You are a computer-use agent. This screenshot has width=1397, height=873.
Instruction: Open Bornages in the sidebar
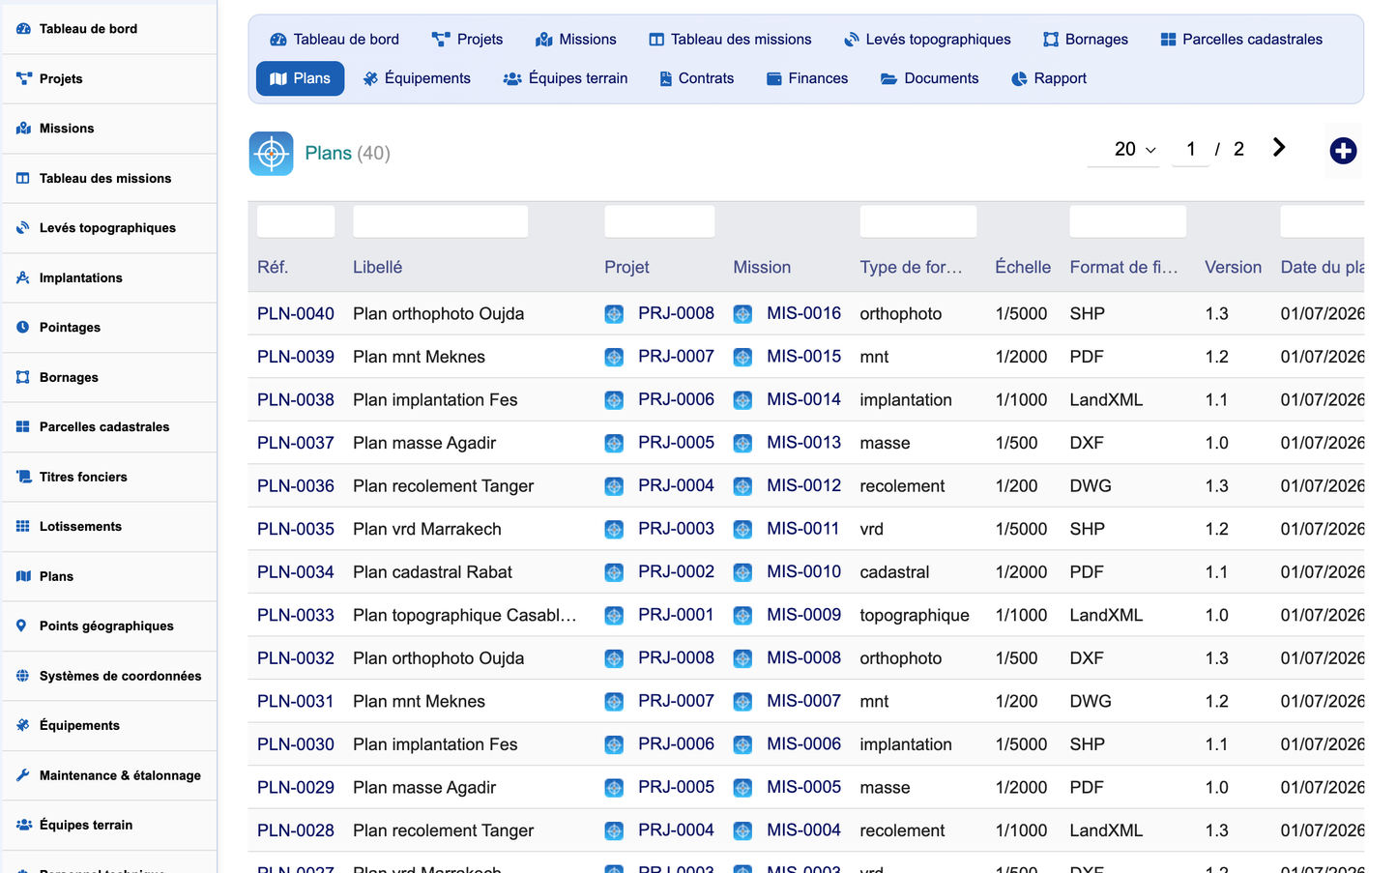coord(108,378)
